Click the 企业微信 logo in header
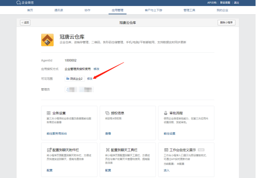256x178 pixels. tap(25, 3)
